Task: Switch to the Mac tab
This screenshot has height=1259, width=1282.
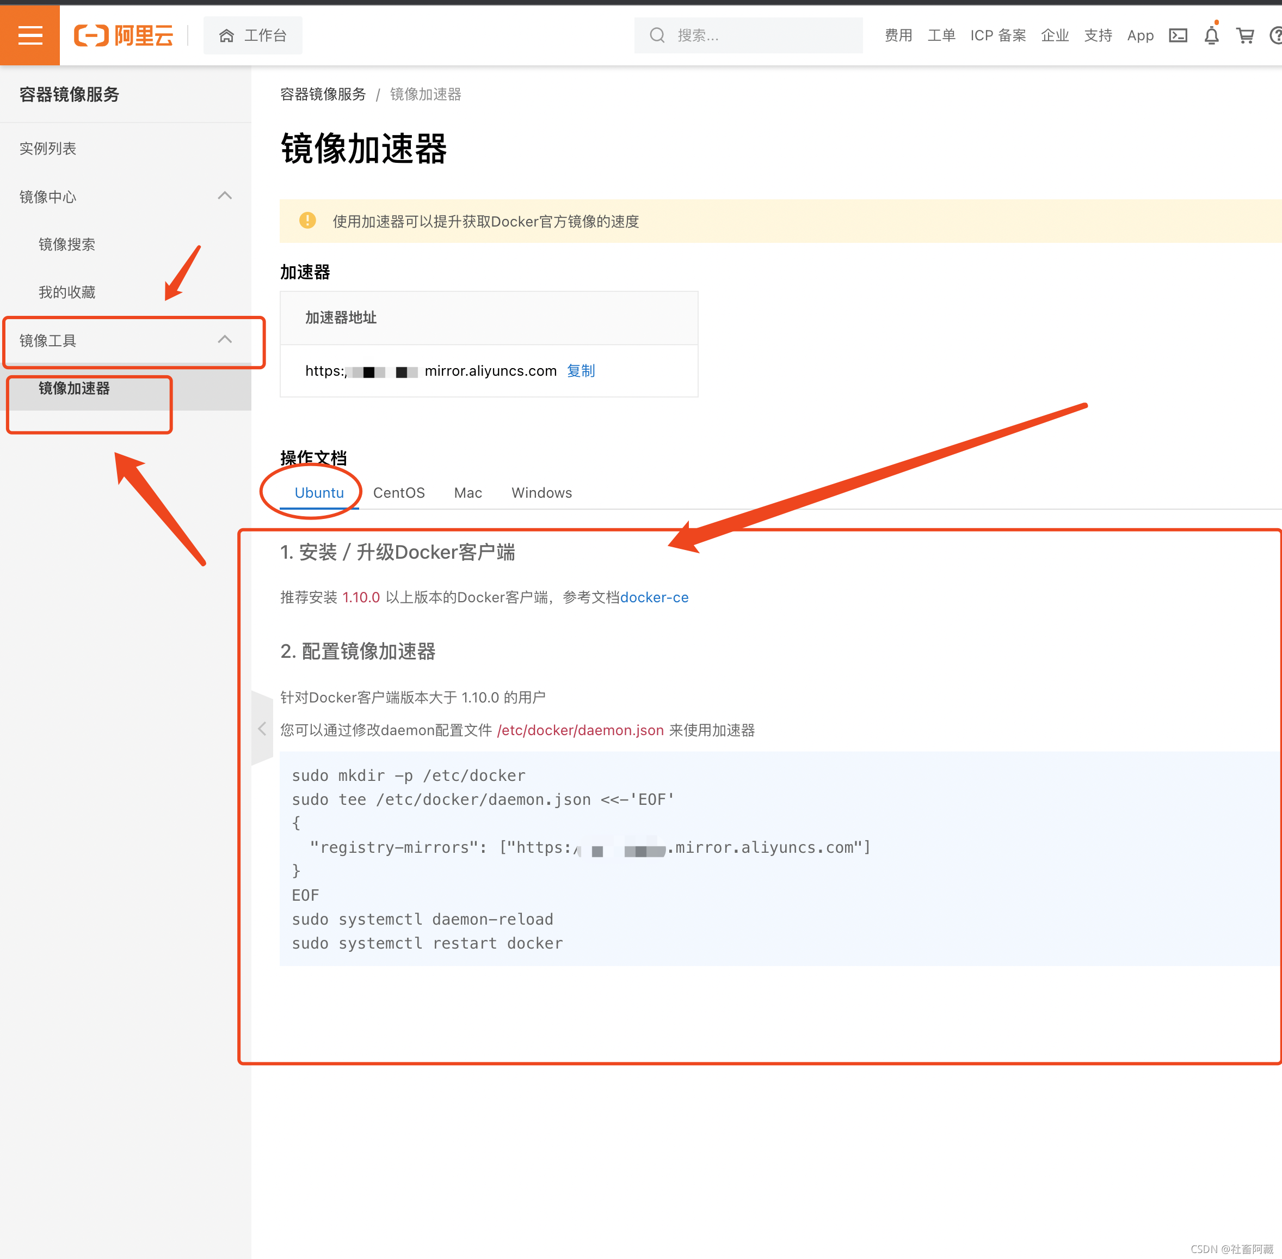Action: point(468,493)
